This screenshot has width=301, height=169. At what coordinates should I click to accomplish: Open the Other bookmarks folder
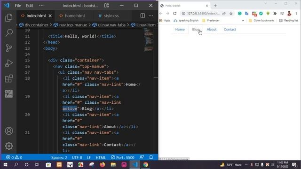point(261,21)
